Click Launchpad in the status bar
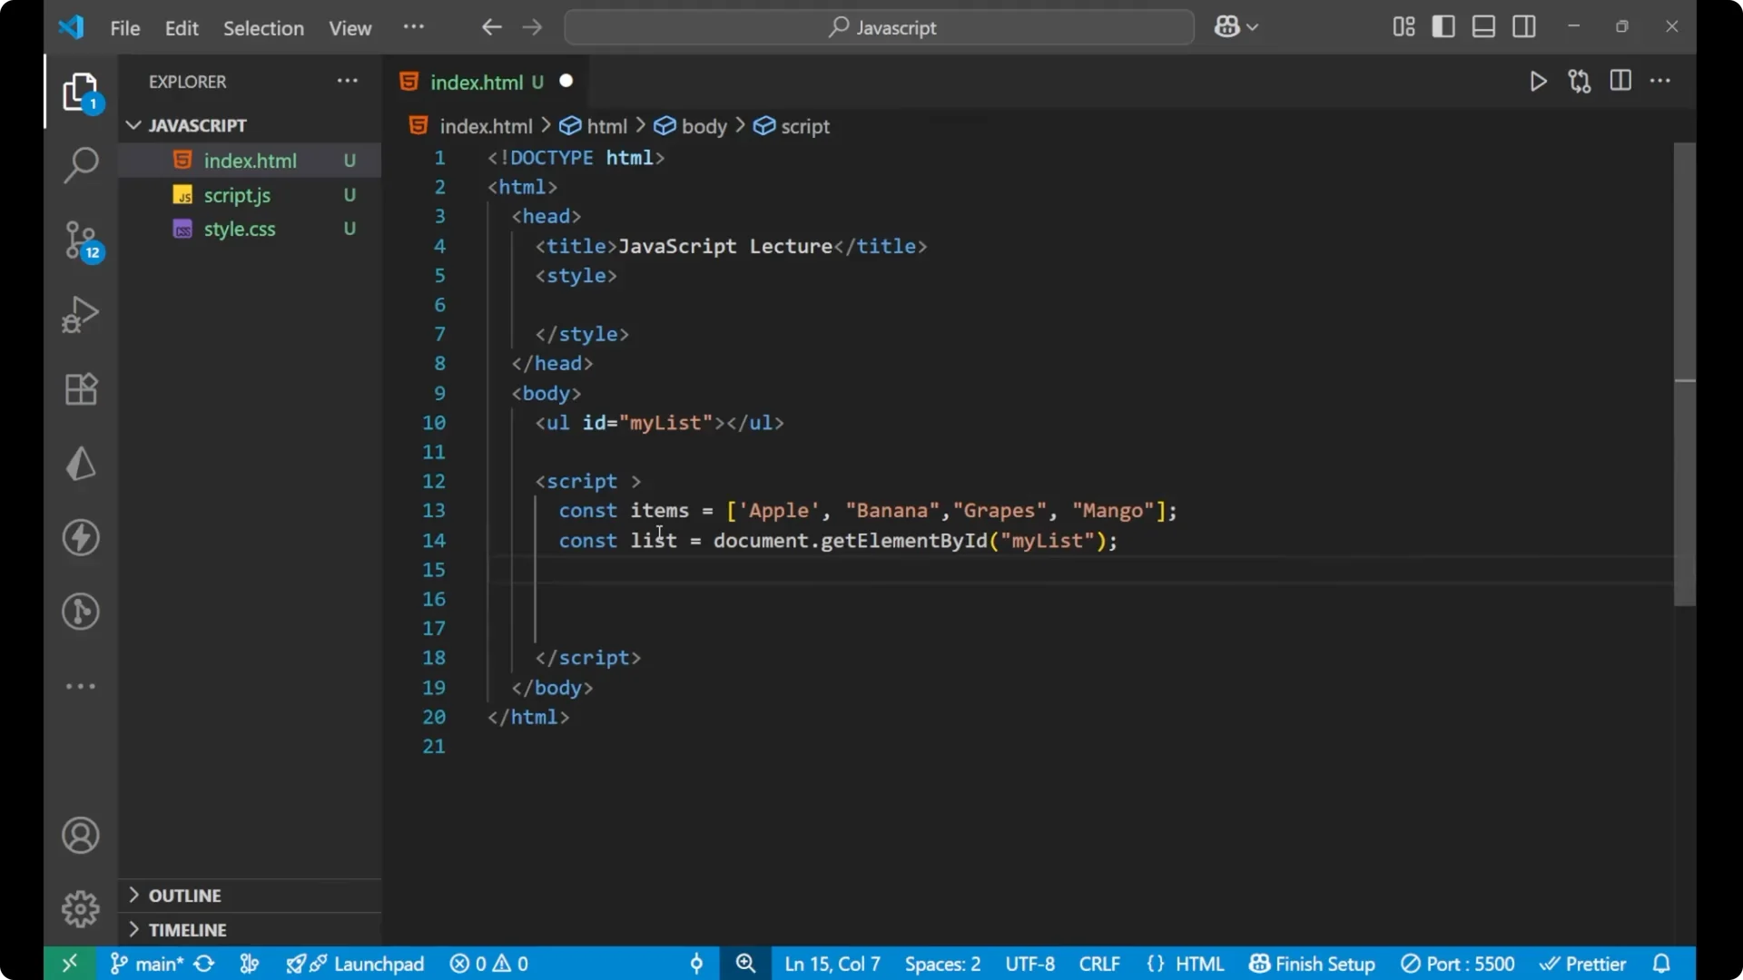The height and width of the screenshot is (980, 1743). pos(379,964)
